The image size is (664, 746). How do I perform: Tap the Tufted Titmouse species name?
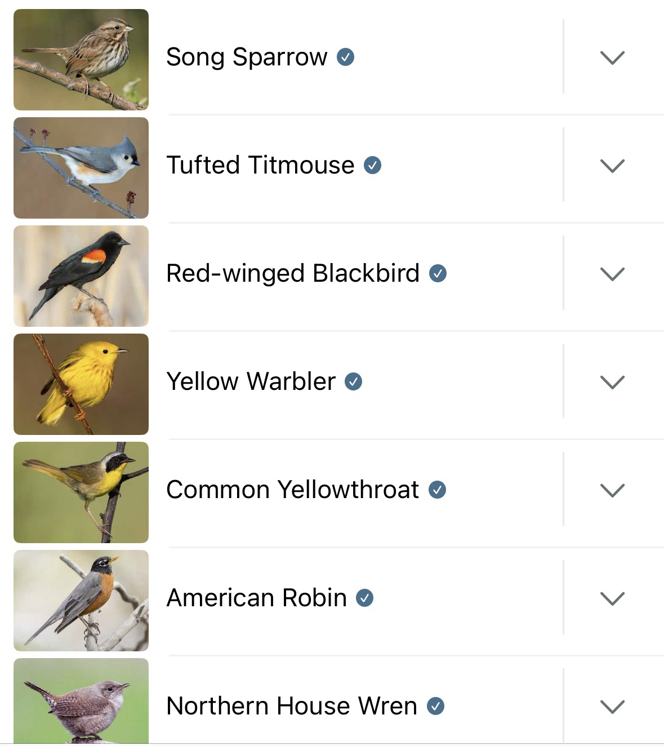[260, 165]
